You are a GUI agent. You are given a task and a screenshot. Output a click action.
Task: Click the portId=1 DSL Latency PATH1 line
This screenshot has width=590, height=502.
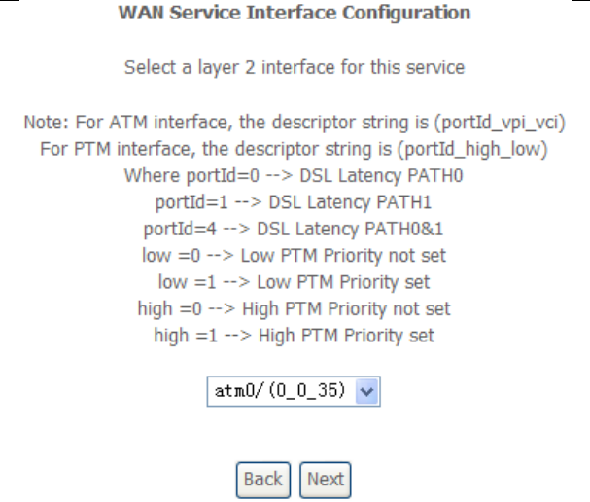click(x=294, y=205)
